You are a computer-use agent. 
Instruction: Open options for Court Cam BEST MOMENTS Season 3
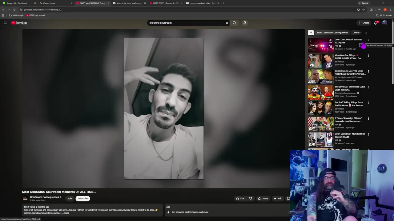[x=368, y=134]
